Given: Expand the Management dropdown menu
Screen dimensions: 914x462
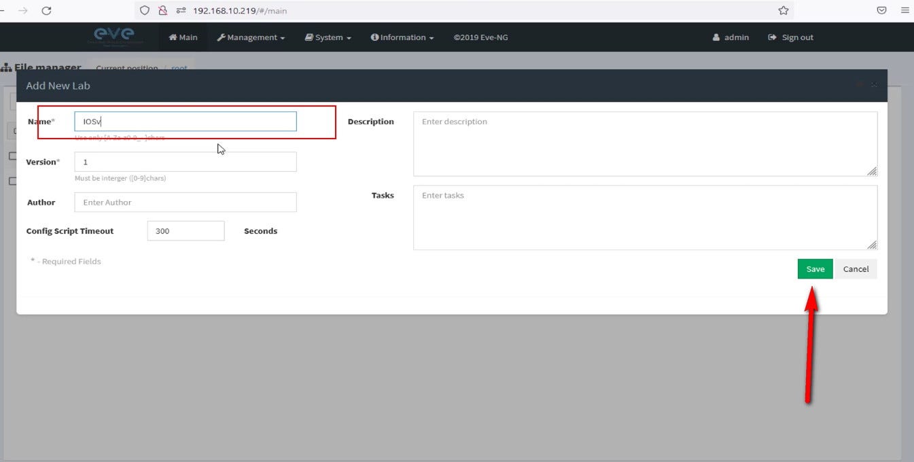Looking at the screenshot, I should pos(251,37).
